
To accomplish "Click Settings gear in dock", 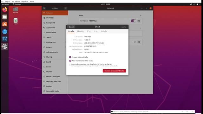I will (x=5, y=47).
